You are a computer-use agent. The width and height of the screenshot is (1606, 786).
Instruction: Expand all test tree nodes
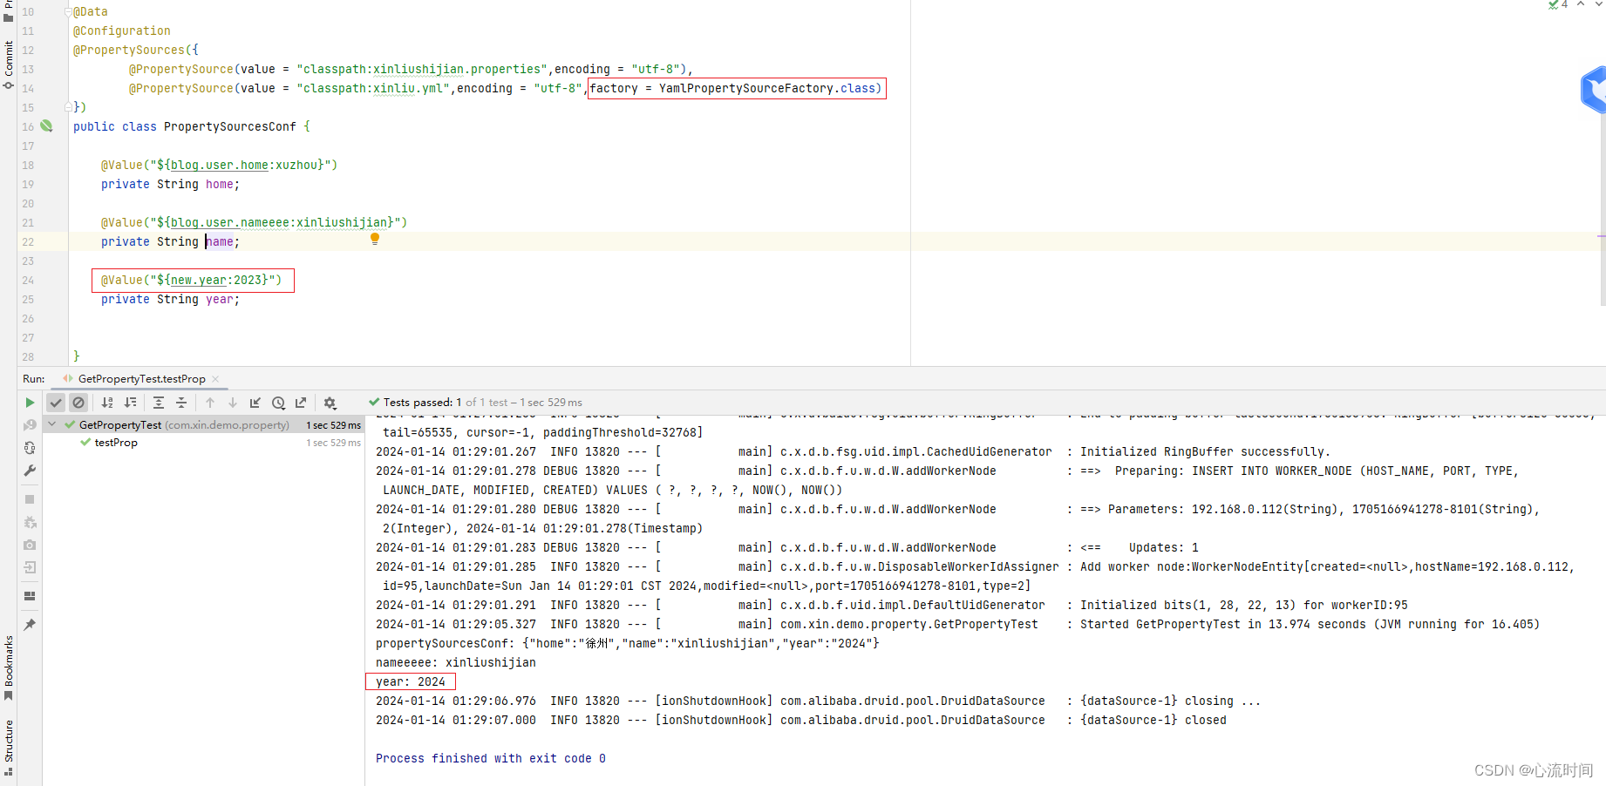click(159, 403)
